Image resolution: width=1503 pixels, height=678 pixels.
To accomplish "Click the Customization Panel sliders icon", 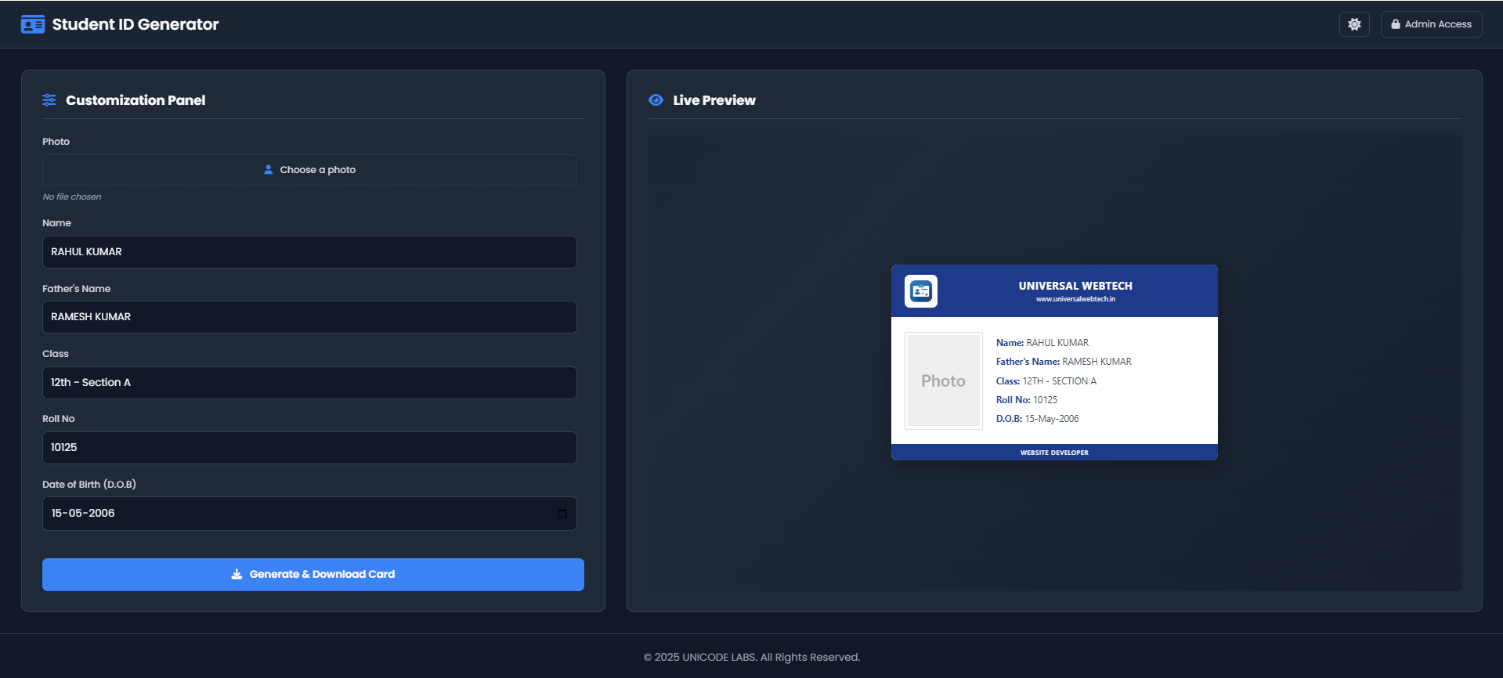I will coord(49,100).
